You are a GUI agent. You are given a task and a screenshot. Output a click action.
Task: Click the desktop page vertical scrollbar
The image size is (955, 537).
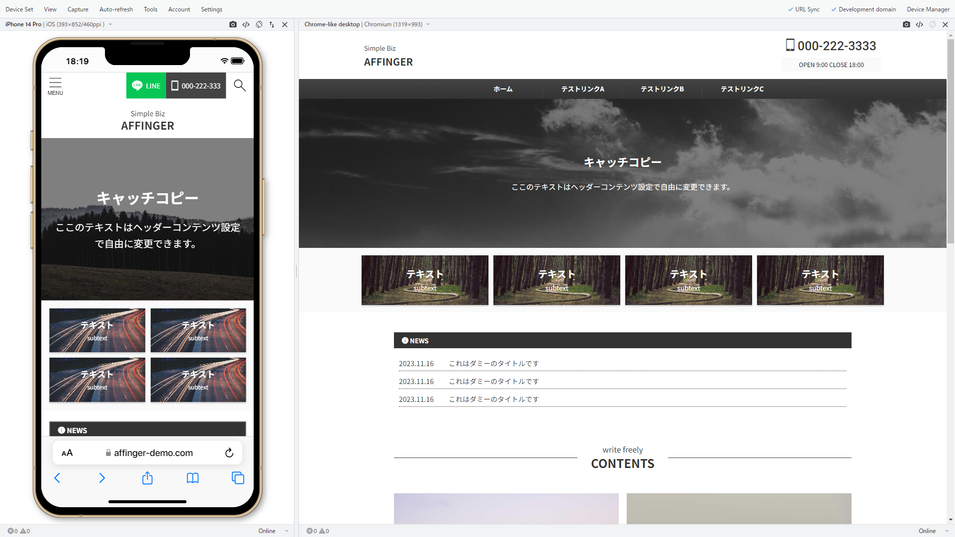(x=951, y=142)
